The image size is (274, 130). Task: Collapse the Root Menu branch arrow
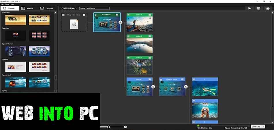click(121, 22)
